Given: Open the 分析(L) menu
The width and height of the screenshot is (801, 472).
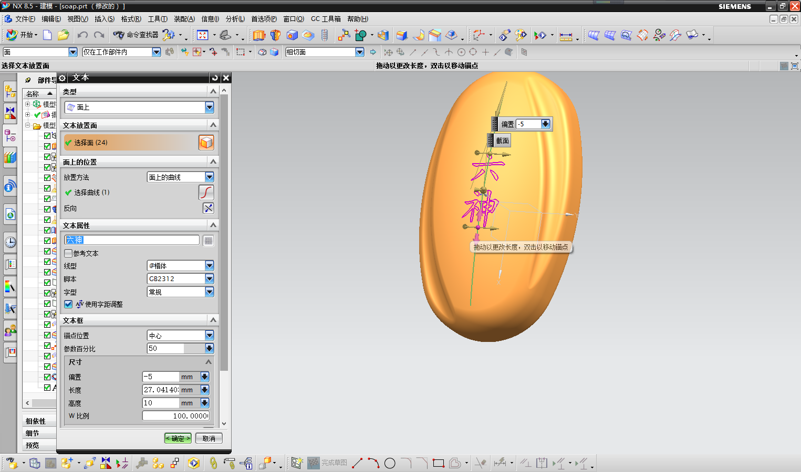Looking at the screenshot, I should point(235,19).
